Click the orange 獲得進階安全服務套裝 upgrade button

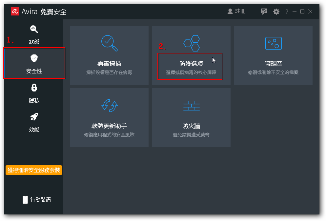point(34,170)
